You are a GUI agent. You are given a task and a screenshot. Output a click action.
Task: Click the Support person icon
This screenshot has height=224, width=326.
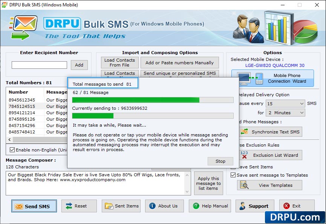click(242, 206)
